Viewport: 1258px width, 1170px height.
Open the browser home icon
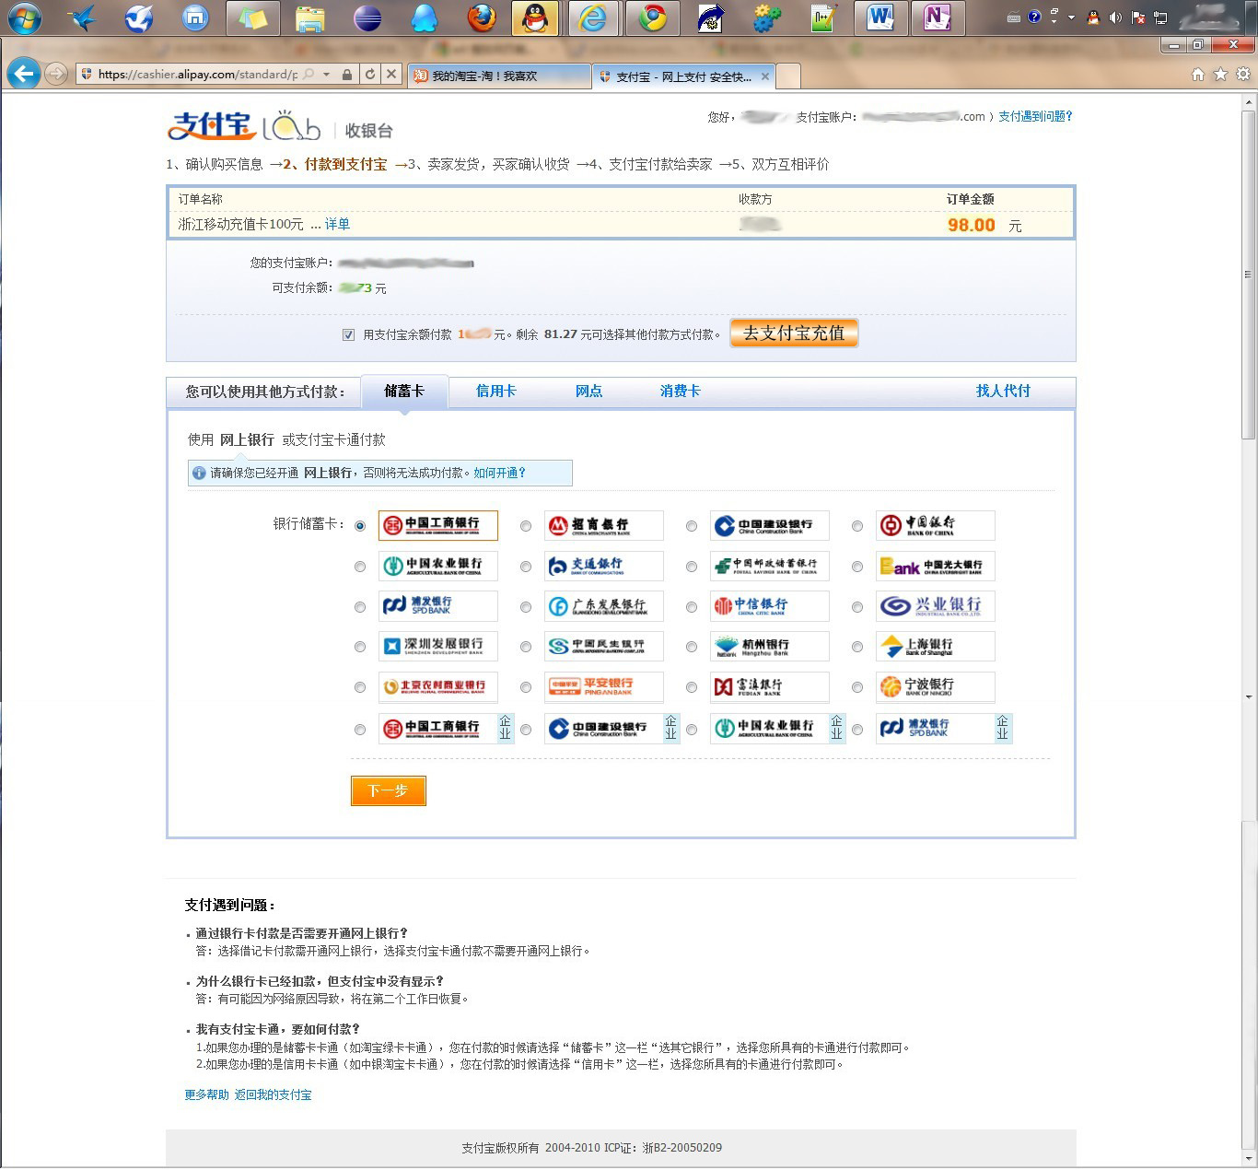1198,75
